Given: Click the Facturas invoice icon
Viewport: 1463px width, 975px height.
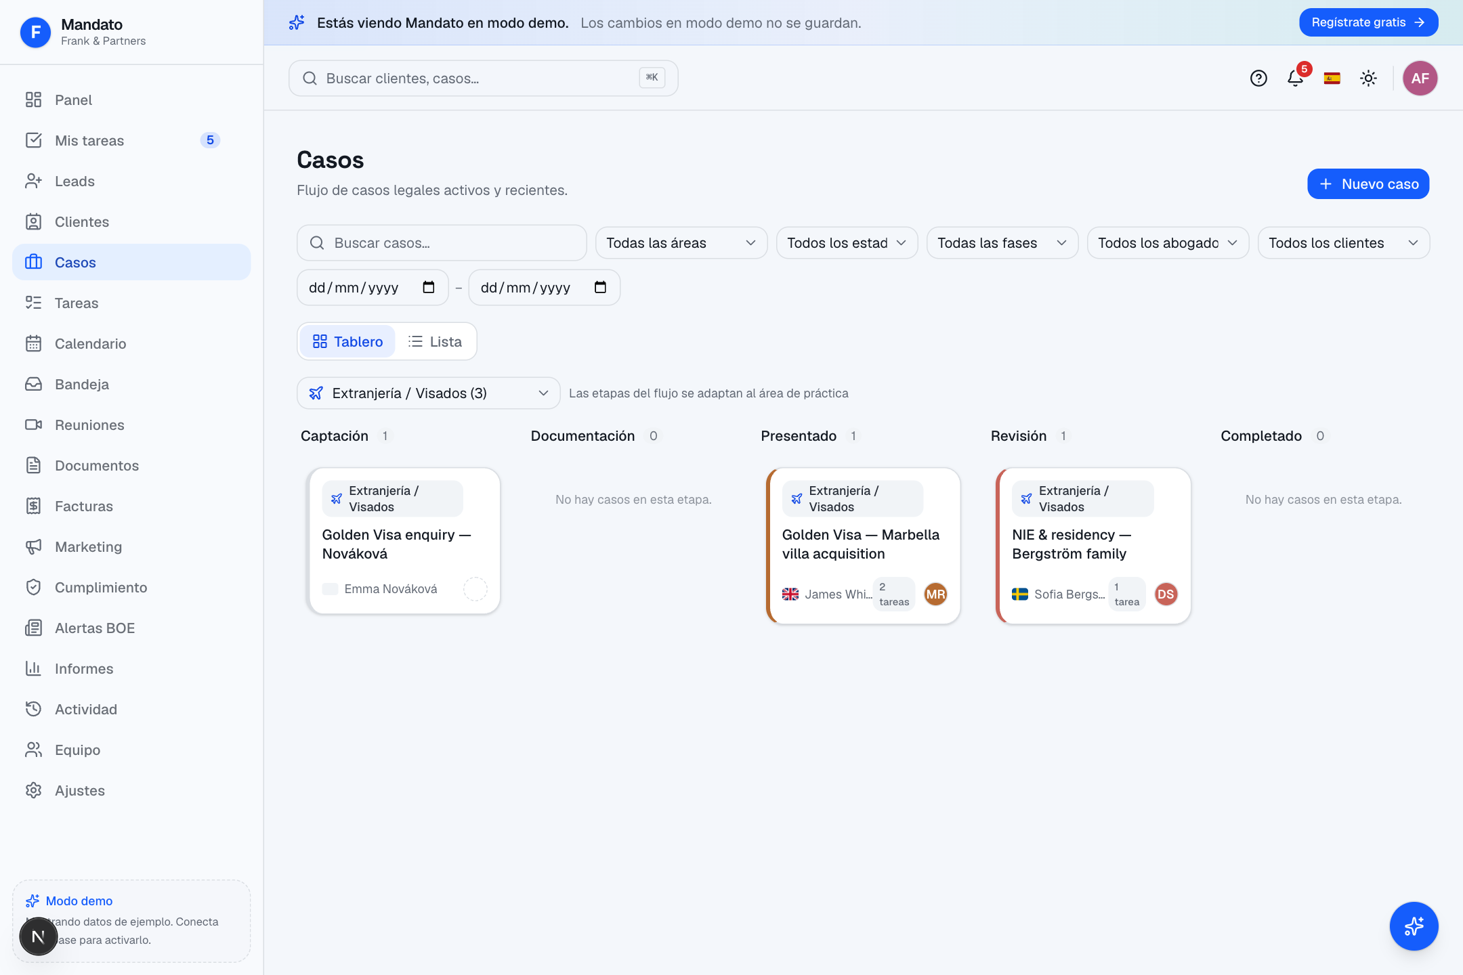Looking at the screenshot, I should coord(33,506).
